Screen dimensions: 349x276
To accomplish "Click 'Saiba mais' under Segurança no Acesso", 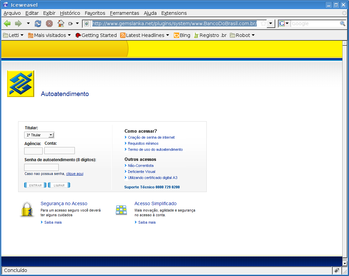I will click(53, 222).
